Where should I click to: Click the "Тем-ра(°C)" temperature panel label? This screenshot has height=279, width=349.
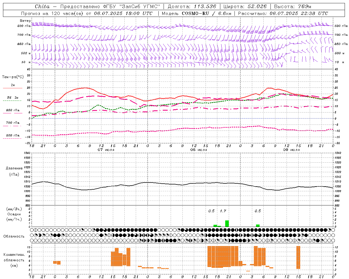tap(13, 77)
